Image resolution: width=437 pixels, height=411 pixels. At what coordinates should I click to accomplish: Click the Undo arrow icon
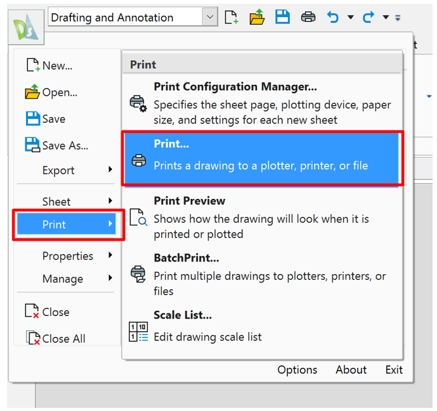[333, 17]
